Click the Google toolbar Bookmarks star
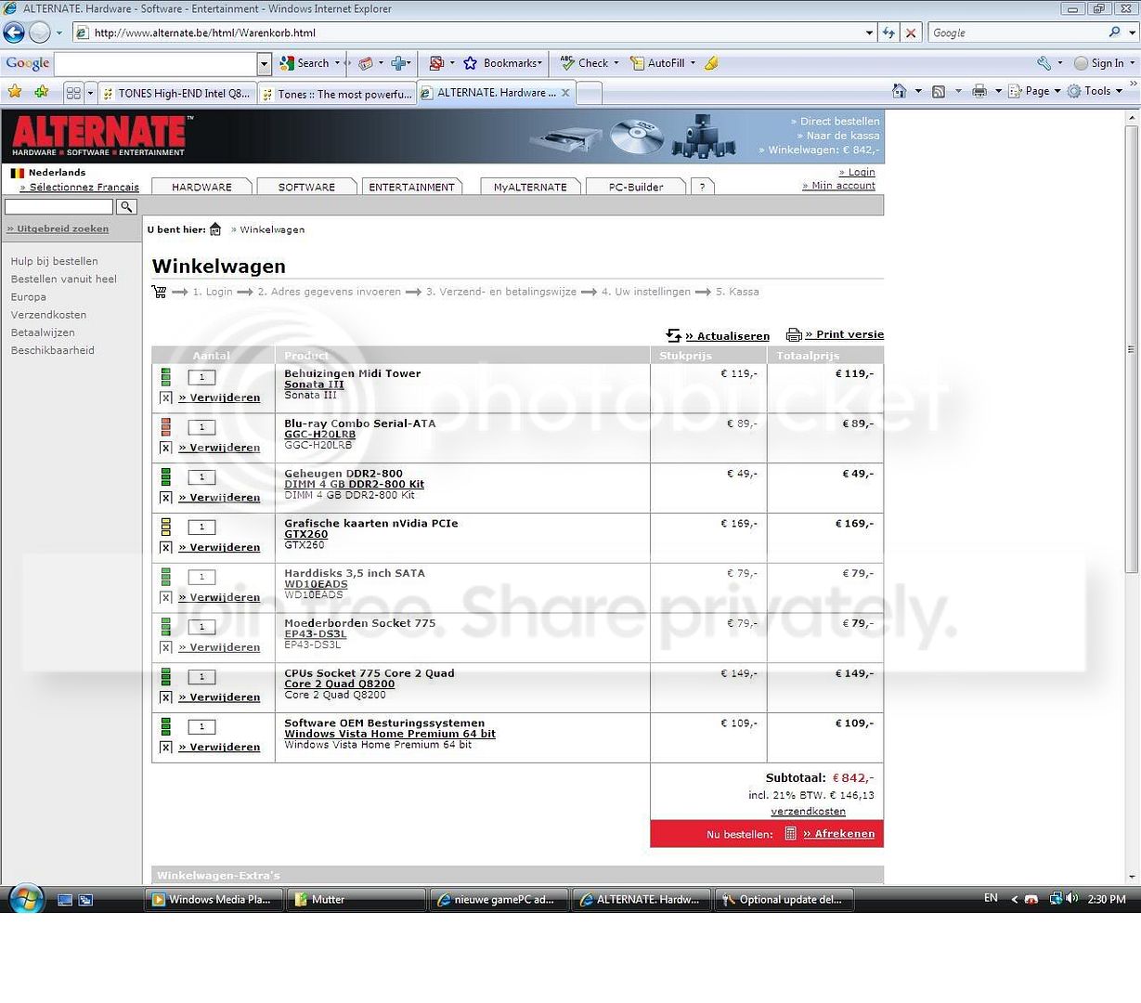Viewport: 1141px width, 1003px height. pyautogui.click(x=470, y=63)
